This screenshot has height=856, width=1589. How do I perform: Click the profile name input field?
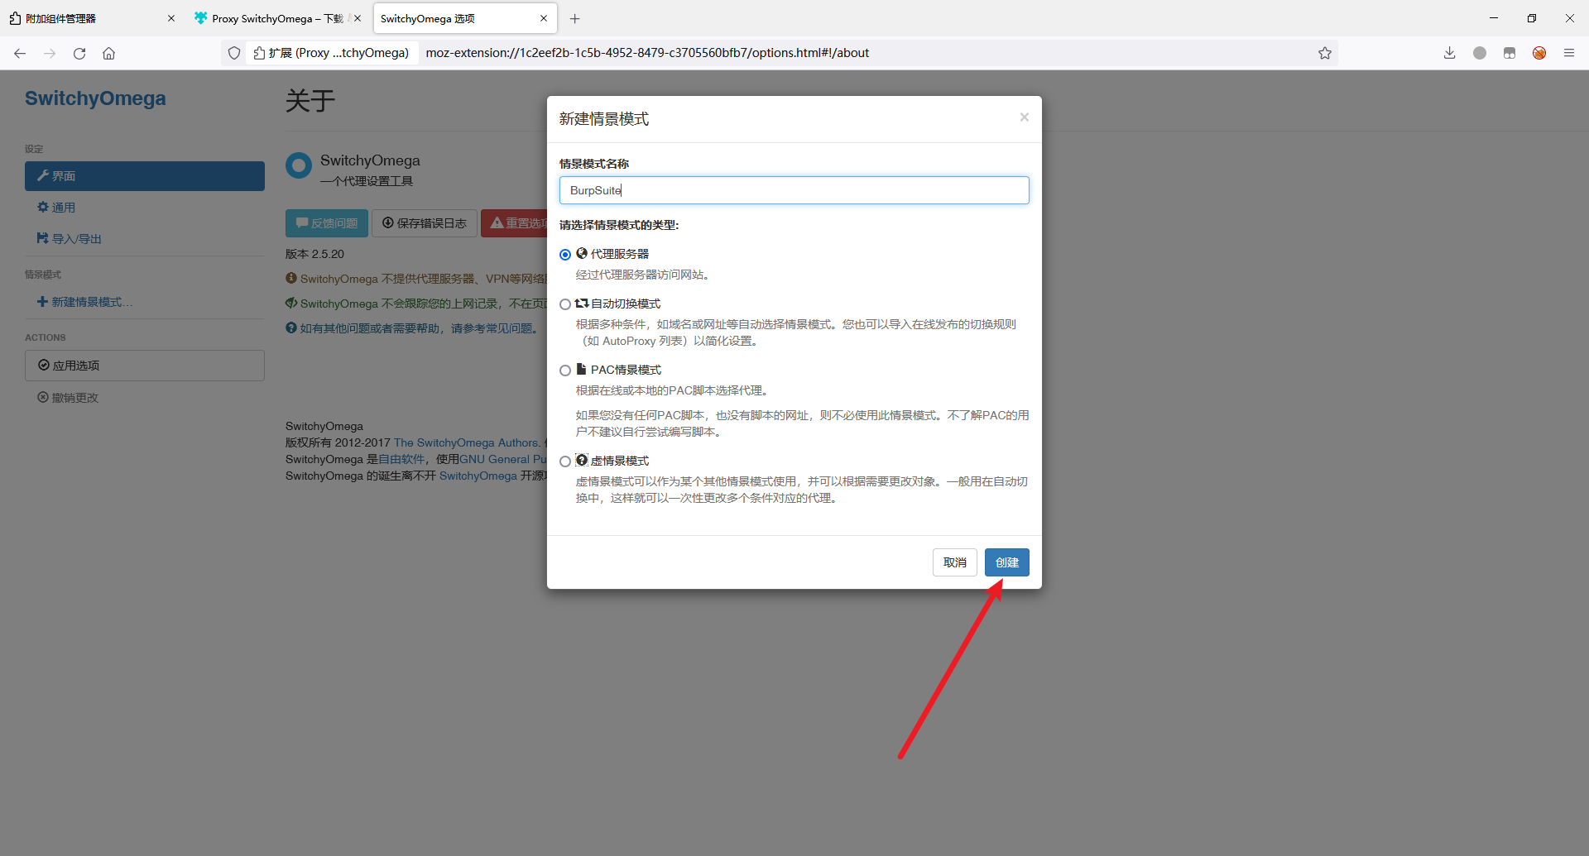pos(794,190)
